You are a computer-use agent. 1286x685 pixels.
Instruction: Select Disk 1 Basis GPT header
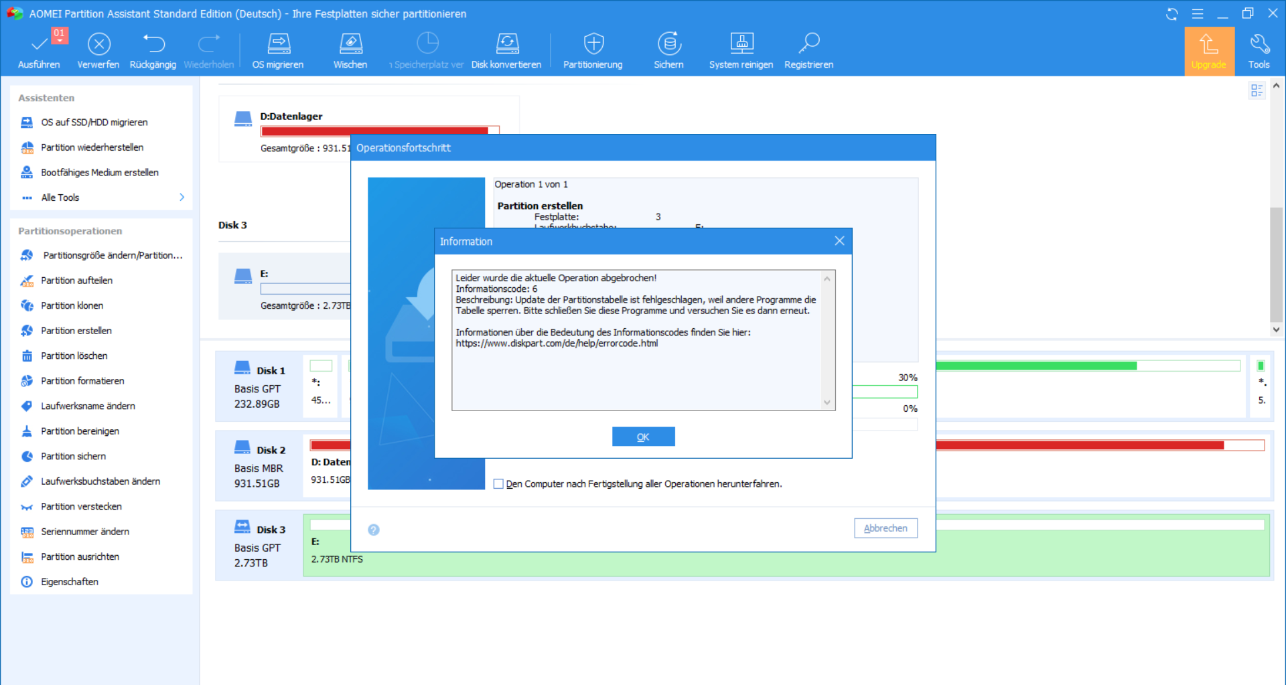click(259, 387)
